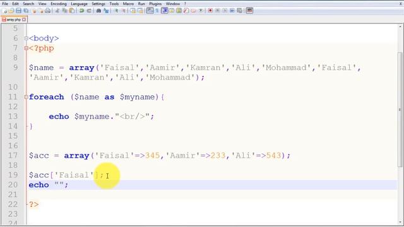
Task: Click the $myname variable on line 13
Action: 92,117
